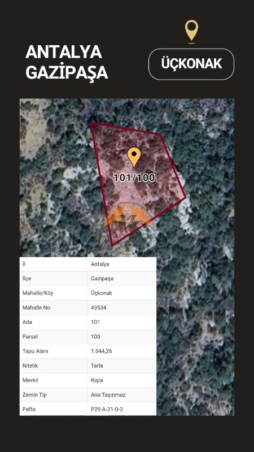254x452 pixels.
Task: Click the ANTALYA GAZİPAŞA heading
Action: [x=67, y=62]
